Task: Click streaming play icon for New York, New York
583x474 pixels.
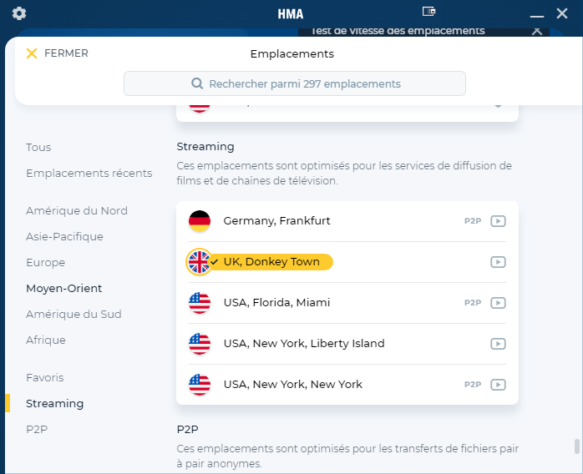Action: [498, 385]
